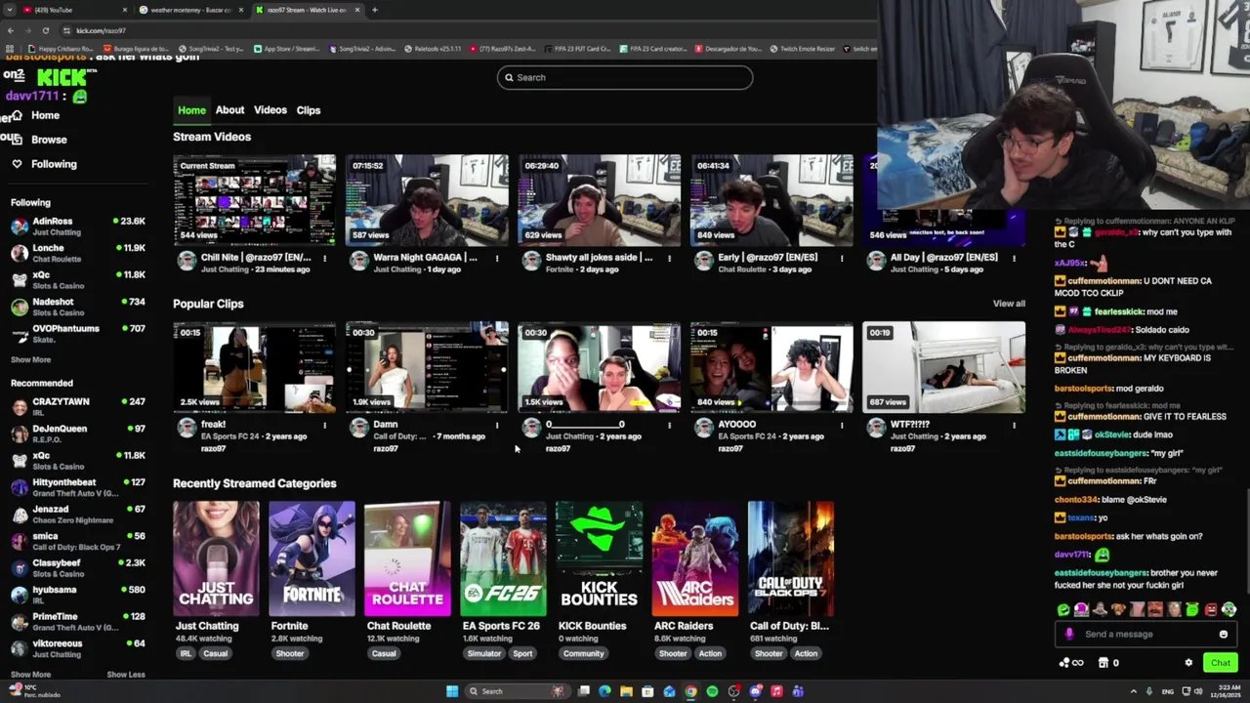Open three-dot menu for Warra Night GAGAGA video
Image resolution: width=1250 pixels, height=703 pixels.
coord(497,259)
